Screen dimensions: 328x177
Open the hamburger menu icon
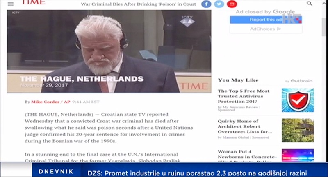click(11, 4)
